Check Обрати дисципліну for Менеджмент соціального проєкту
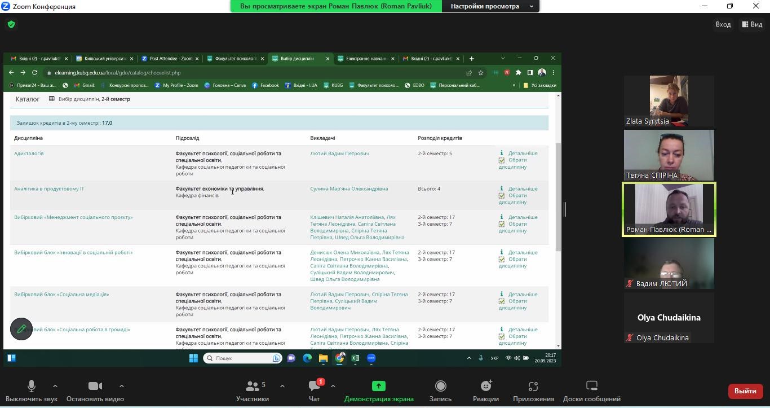The width and height of the screenshot is (770, 408). [x=501, y=224]
